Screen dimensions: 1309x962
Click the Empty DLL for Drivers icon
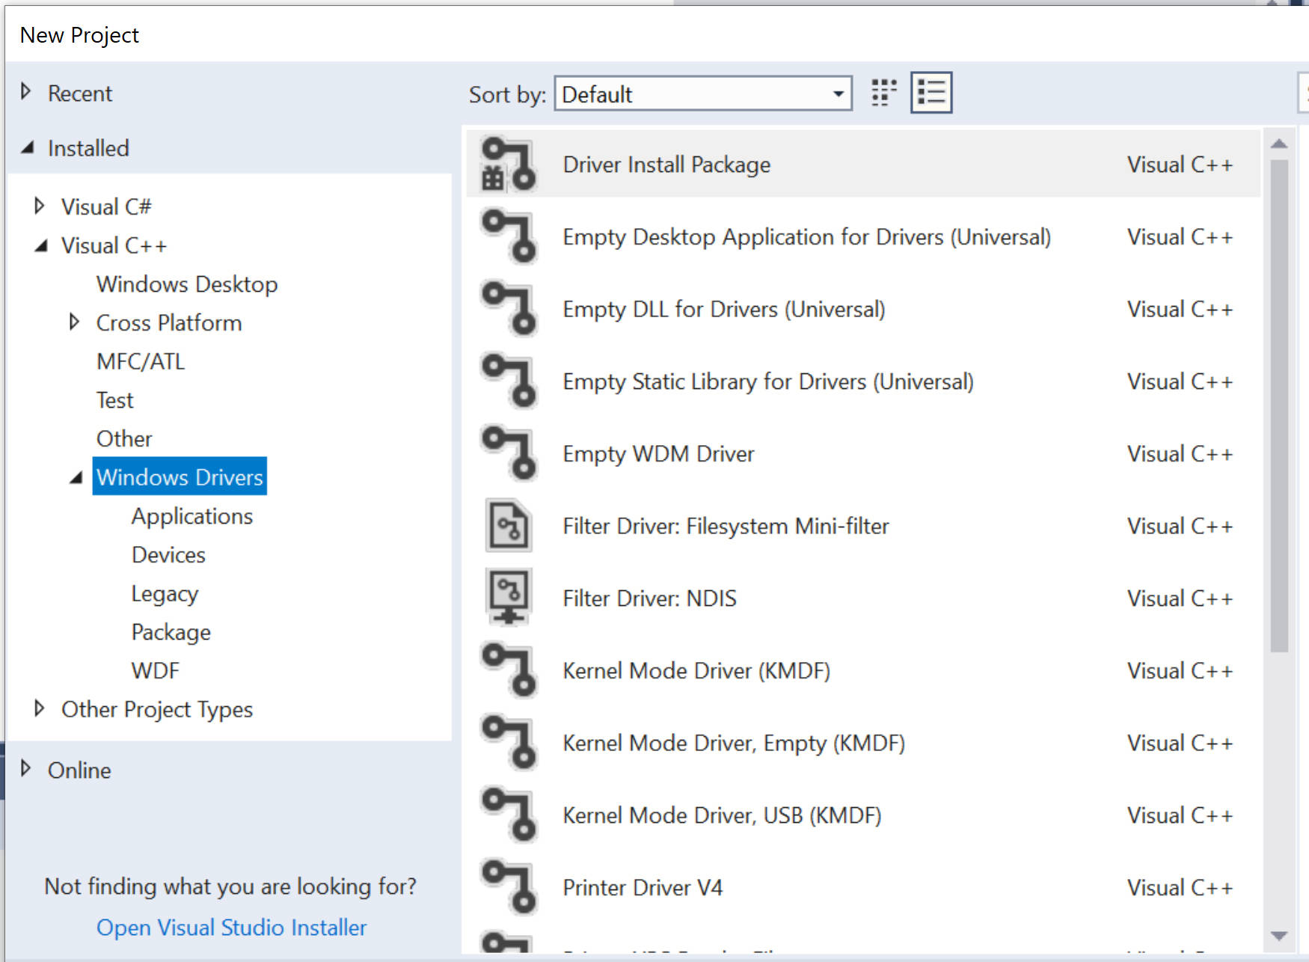(x=509, y=309)
